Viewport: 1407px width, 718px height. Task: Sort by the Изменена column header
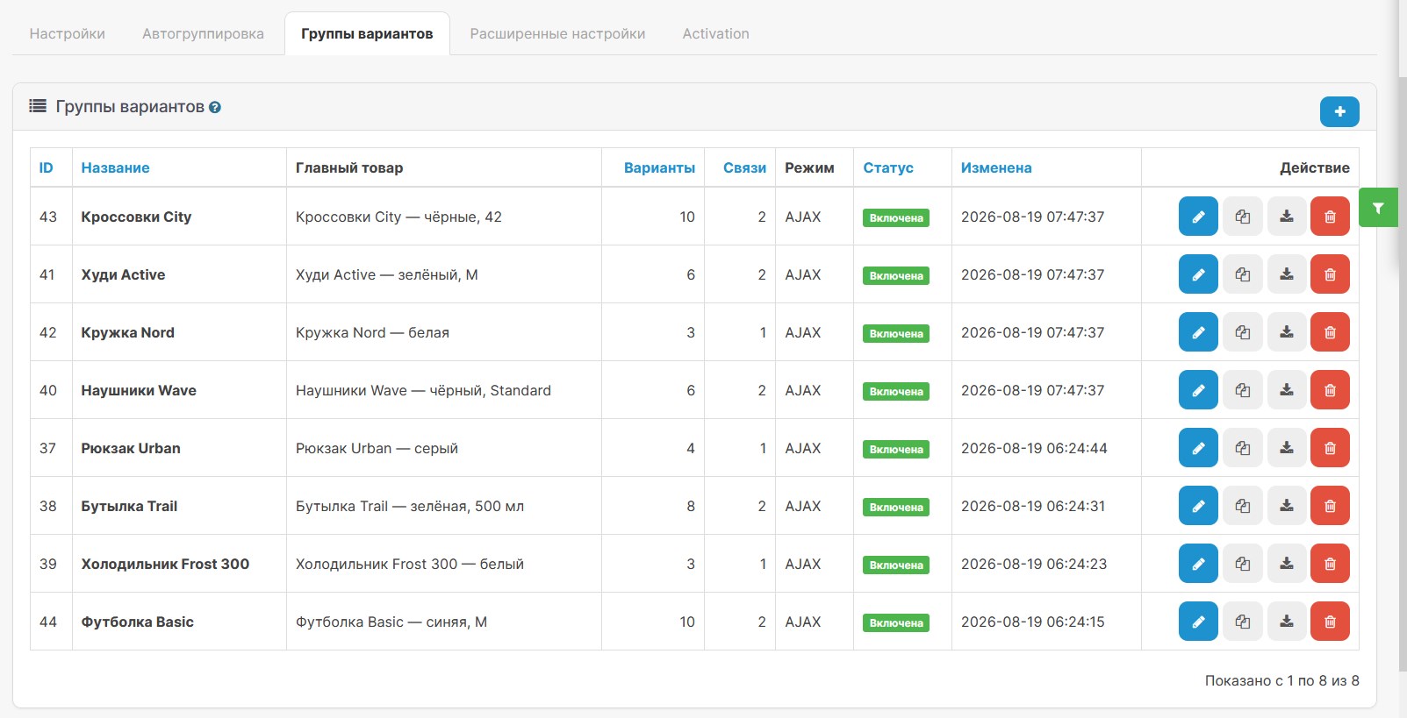pyautogui.click(x=996, y=167)
